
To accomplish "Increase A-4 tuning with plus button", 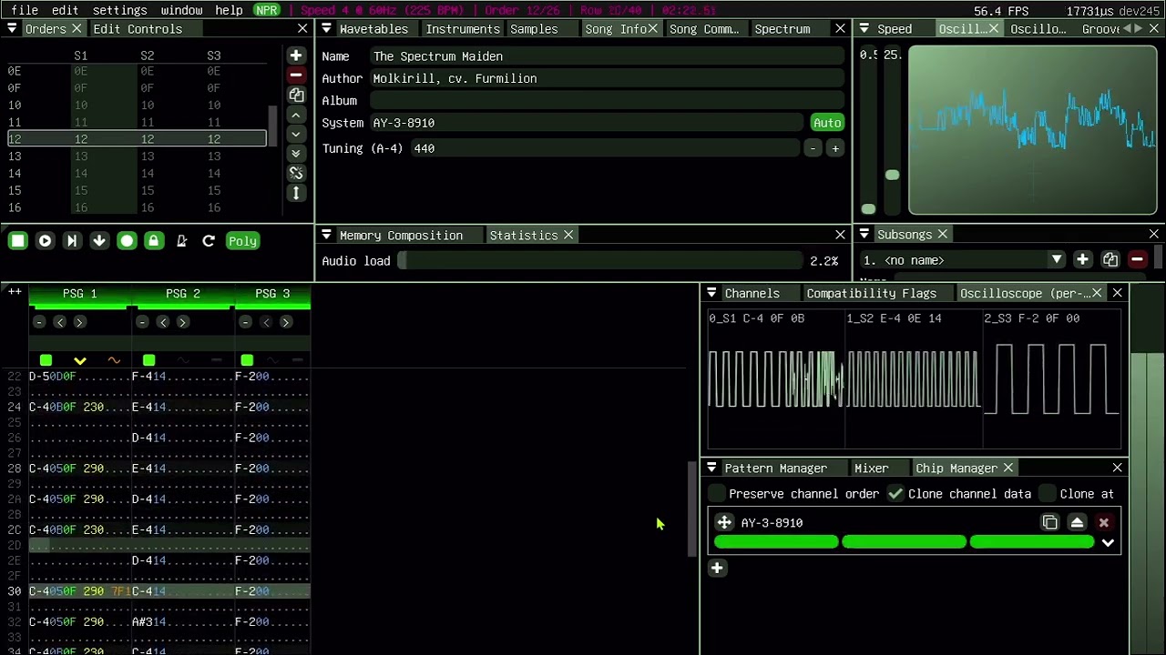I will (835, 148).
